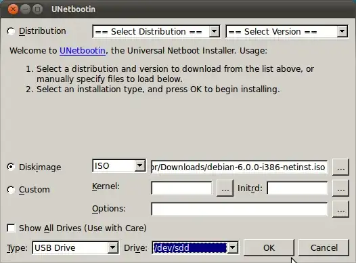Browse for Kernel file button
Viewport: 356px width, 263px height.
tap(225, 188)
